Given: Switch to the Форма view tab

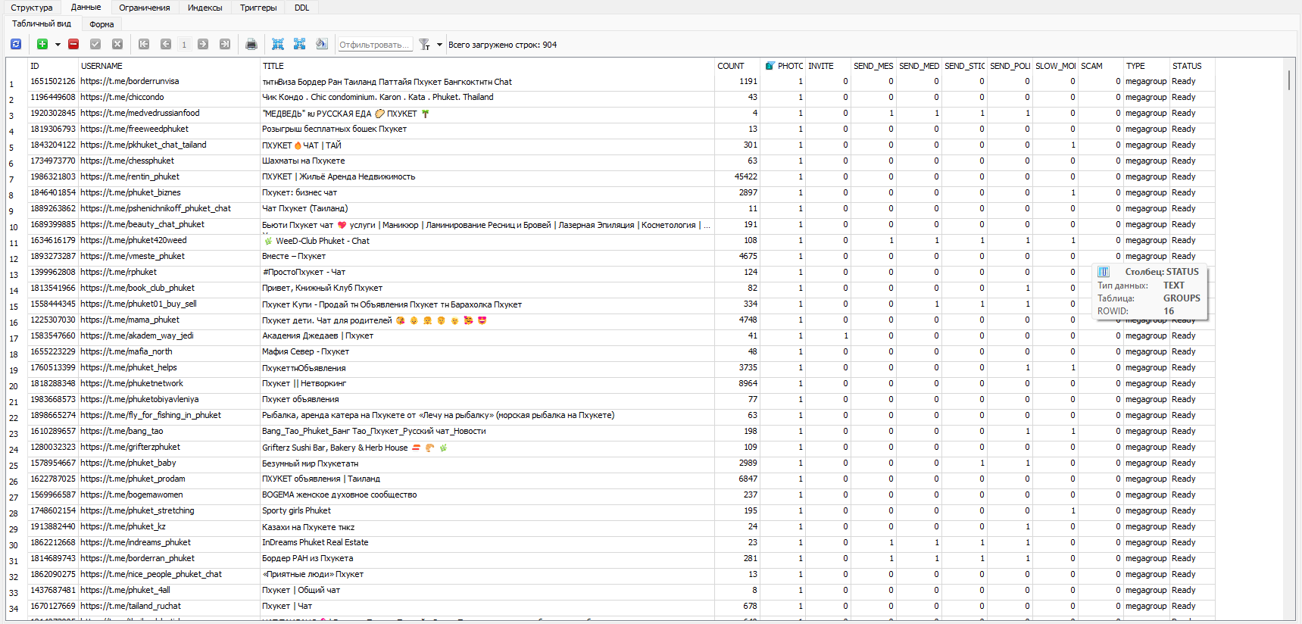Looking at the screenshot, I should click(x=101, y=24).
